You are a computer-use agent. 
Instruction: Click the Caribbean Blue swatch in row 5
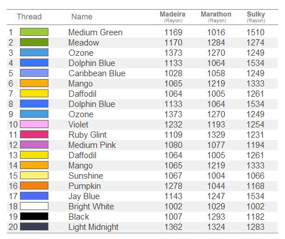[34, 73]
